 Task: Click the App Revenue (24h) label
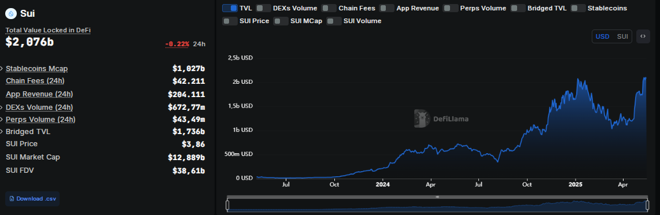(39, 94)
